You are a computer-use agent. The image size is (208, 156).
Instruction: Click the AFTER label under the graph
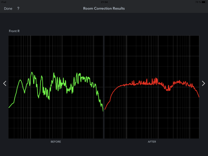152,142
